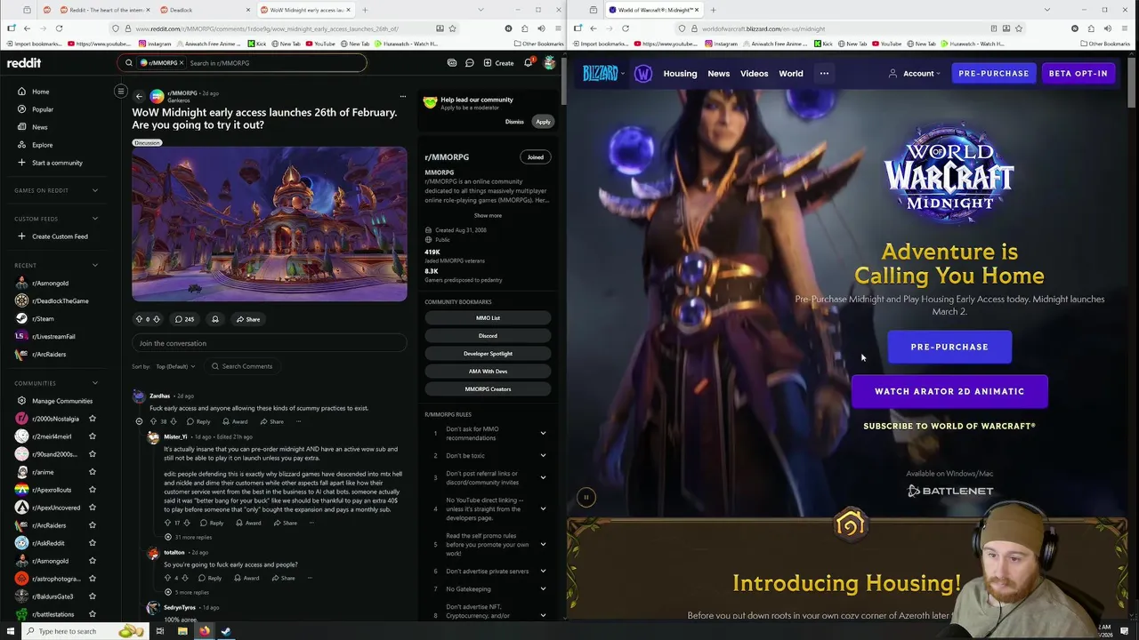Image resolution: width=1139 pixels, height=640 pixels.
Task: Favorite r/Apexrollouts with its star
Action: pyautogui.click(x=92, y=490)
